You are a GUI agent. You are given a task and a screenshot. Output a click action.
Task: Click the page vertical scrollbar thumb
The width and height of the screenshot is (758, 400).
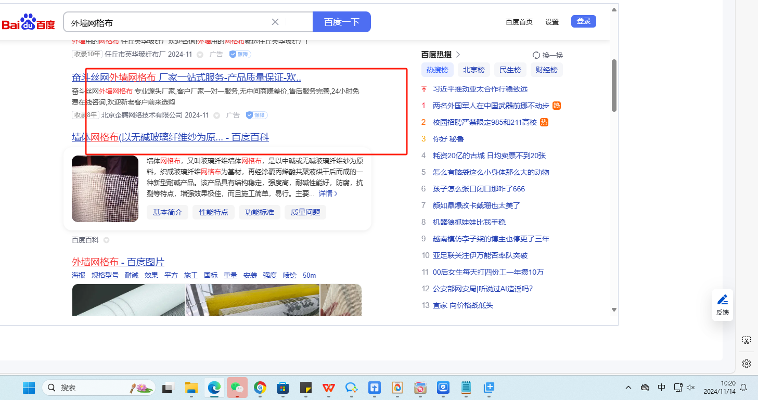point(614,86)
